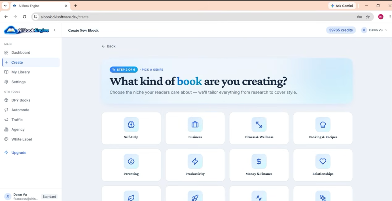Select the rocket icon genre card
This screenshot has height=201, width=392.
(195, 194)
